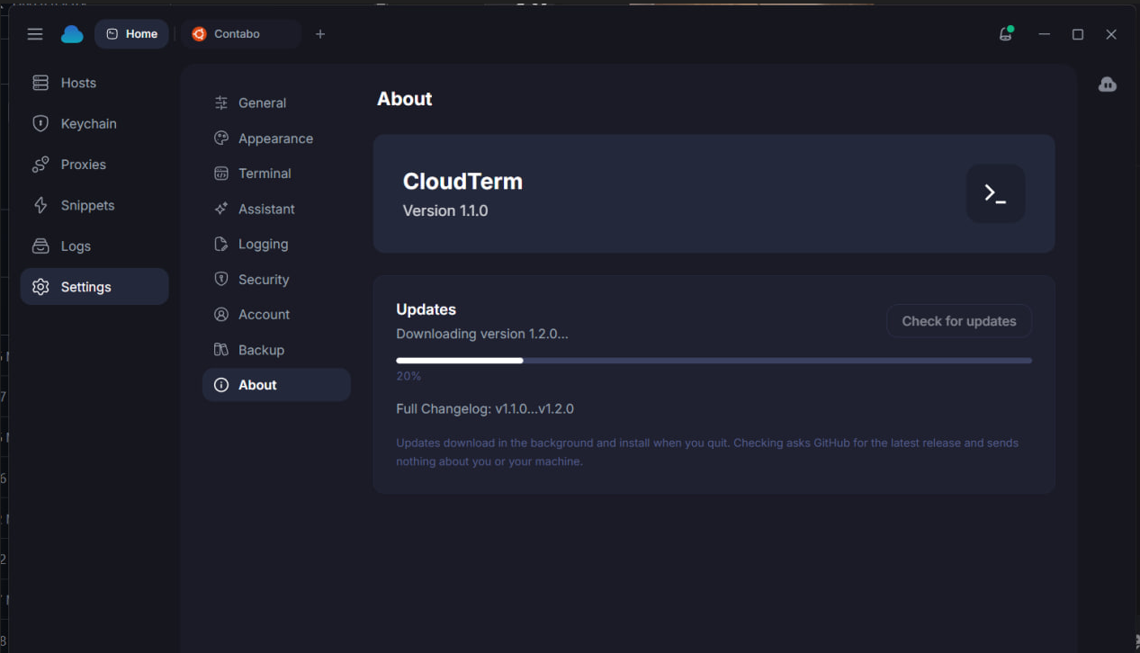
Task: Open General settings section
Action: click(276, 103)
